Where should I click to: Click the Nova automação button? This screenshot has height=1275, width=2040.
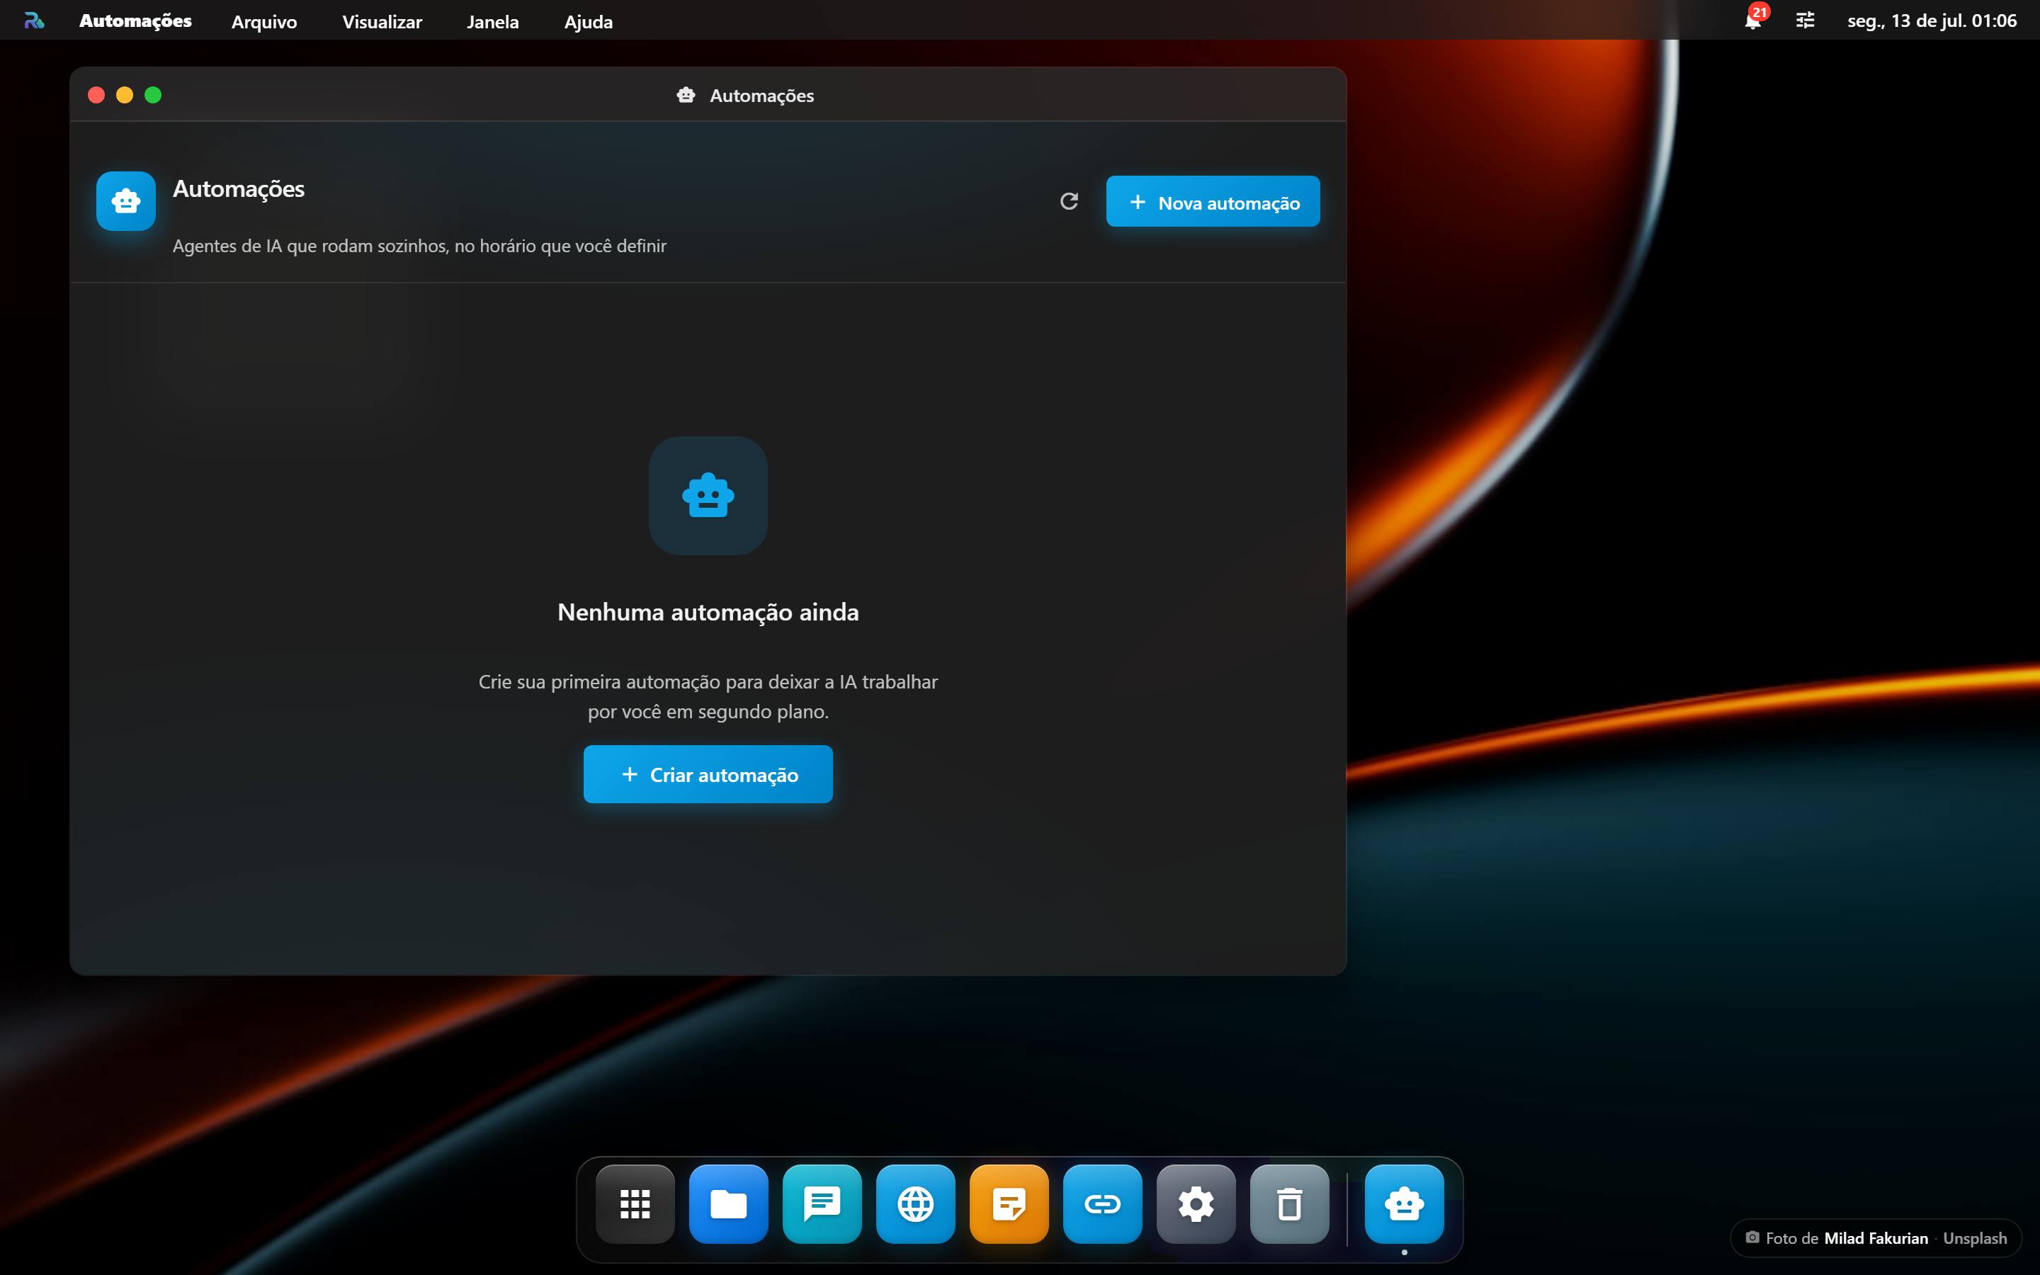[1213, 202]
